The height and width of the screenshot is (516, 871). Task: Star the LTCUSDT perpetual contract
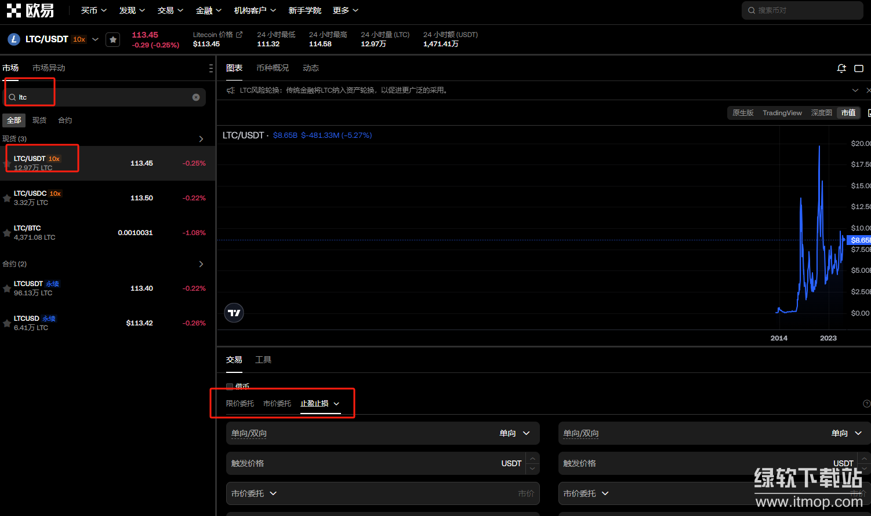click(7, 288)
